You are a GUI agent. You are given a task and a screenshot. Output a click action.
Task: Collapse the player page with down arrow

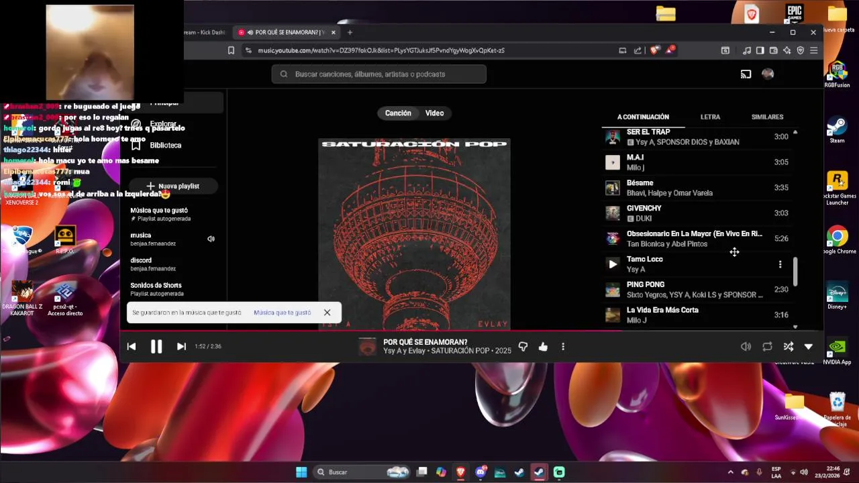(809, 346)
